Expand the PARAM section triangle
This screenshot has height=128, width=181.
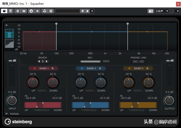coord(6,114)
